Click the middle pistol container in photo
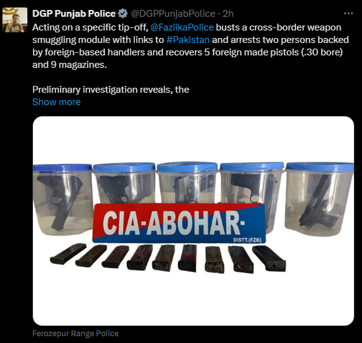Screen dimensions: 362x343 [x=187, y=182]
